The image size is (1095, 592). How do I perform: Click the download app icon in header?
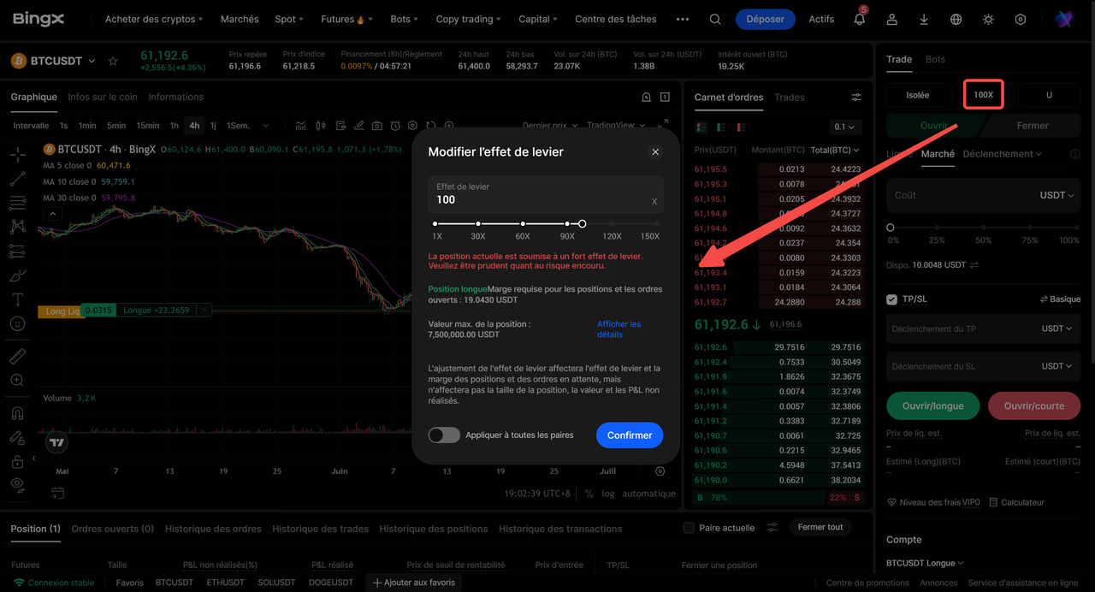(924, 19)
